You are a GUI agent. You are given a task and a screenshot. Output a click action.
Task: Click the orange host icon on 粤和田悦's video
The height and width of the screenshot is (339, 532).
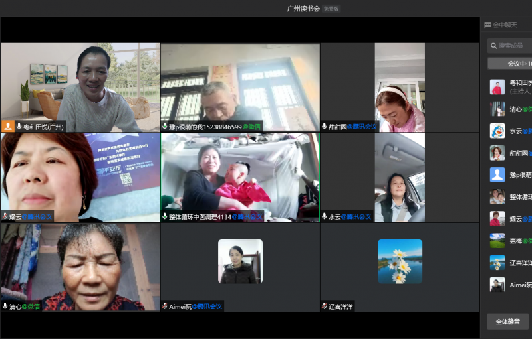coord(7,126)
